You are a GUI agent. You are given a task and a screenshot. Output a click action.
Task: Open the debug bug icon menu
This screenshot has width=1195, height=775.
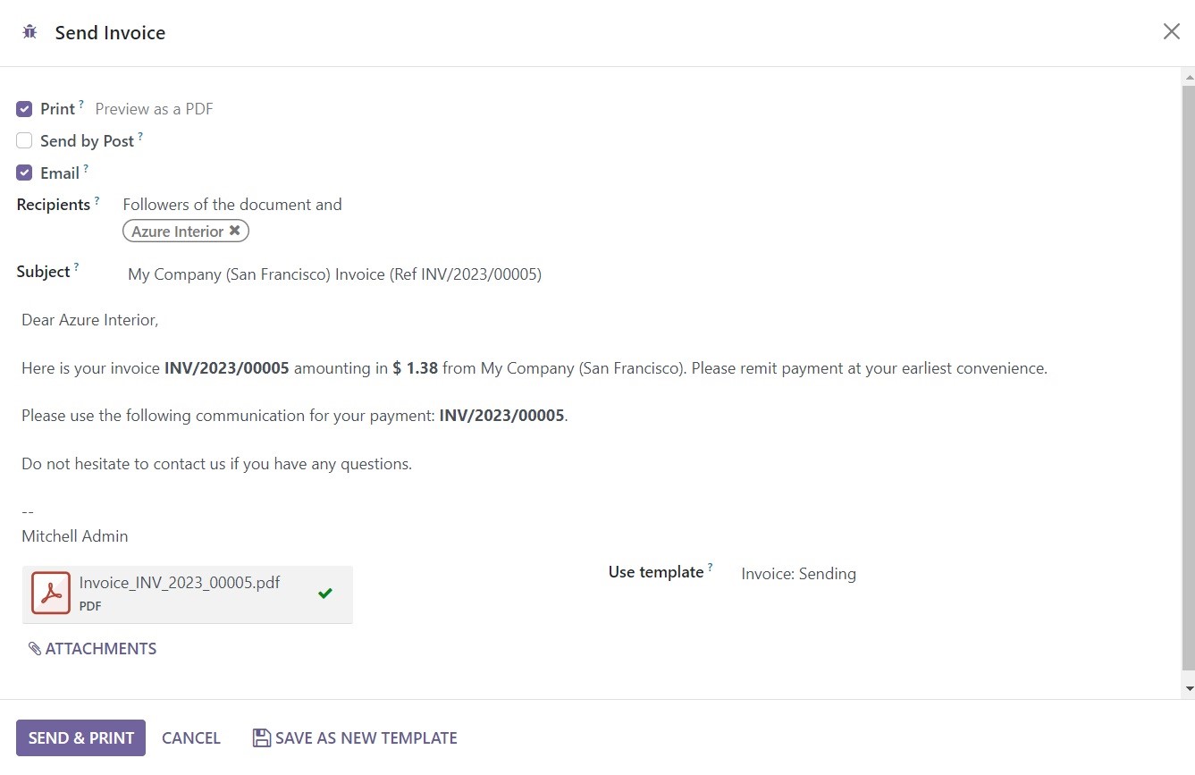[x=29, y=32]
